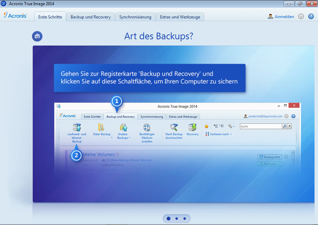Click the Laufwerk- und Volume-Backup icon
The width and height of the screenshot is (318, 225).
(77, 128)
